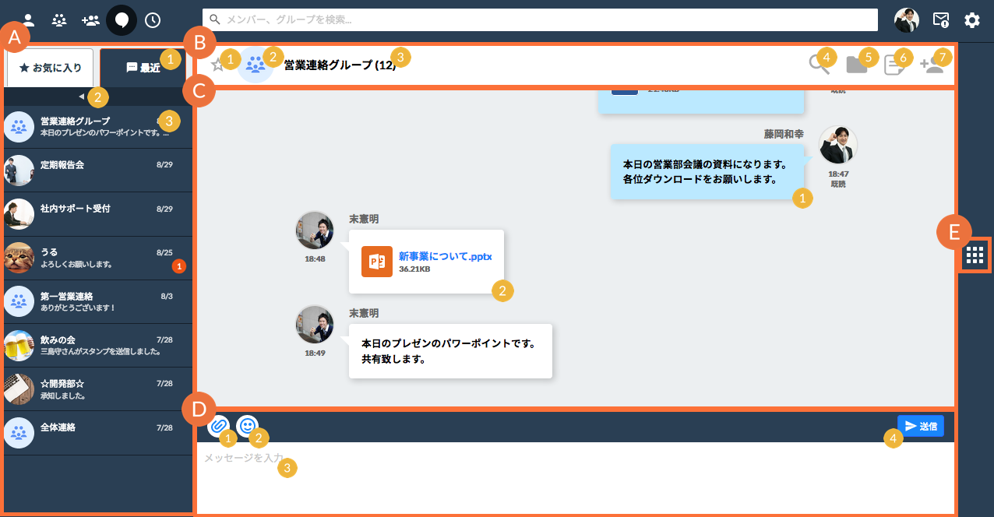
Task: Open the settings gear icon
Action: pos(972,20)
